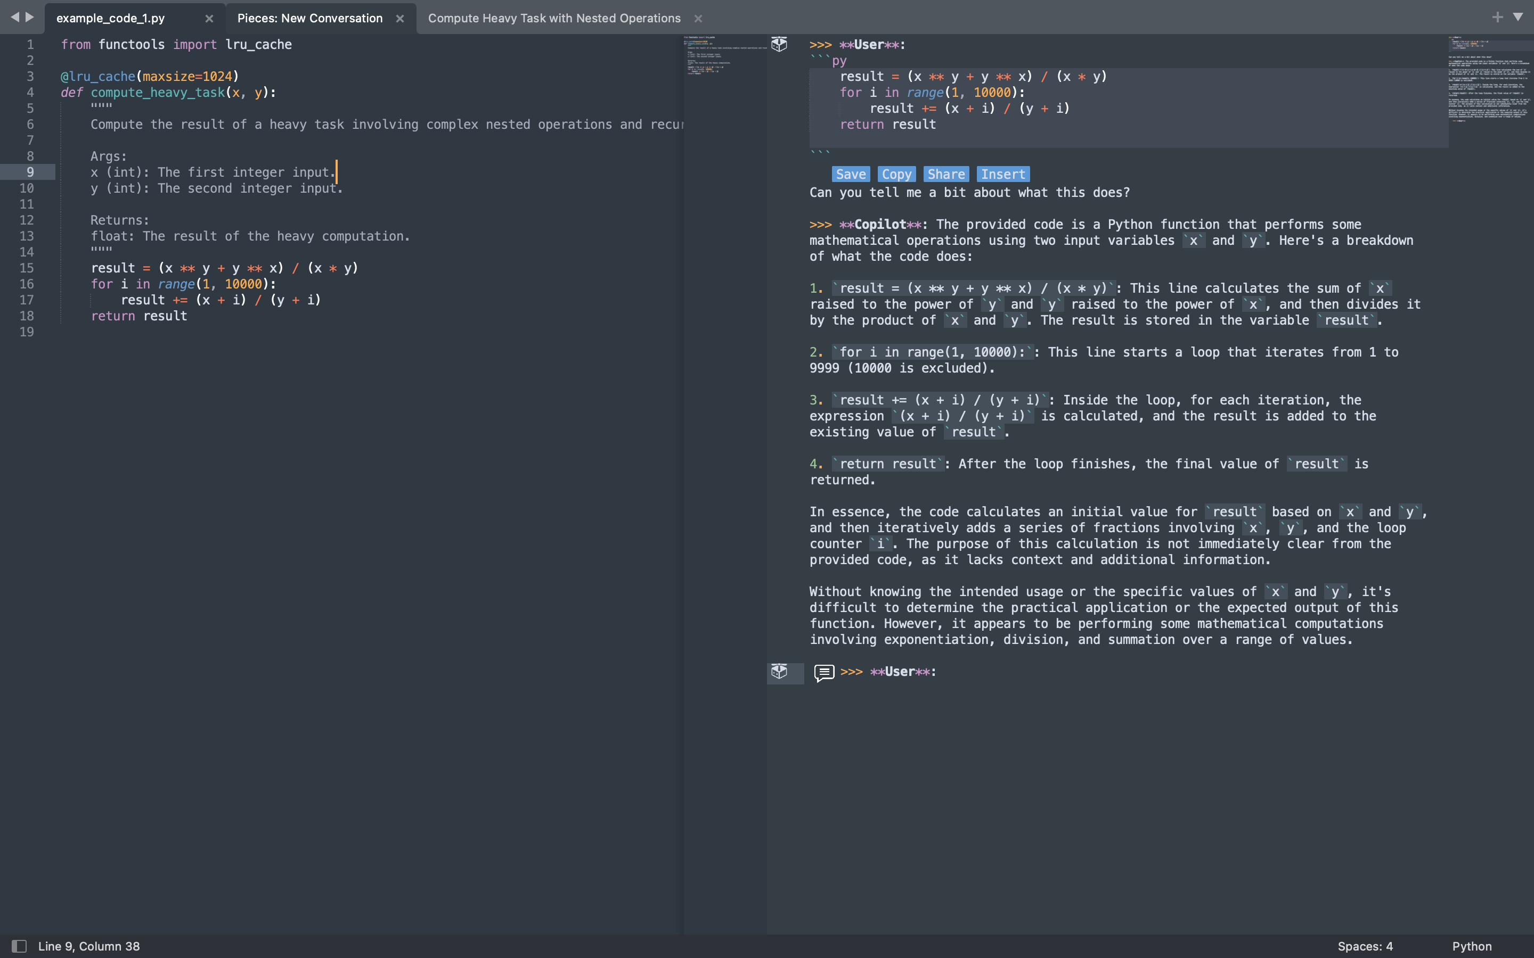Navigate to next tab with right arrow

coord(30,17)
